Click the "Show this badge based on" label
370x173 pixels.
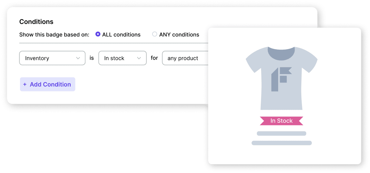pos(54,35)
